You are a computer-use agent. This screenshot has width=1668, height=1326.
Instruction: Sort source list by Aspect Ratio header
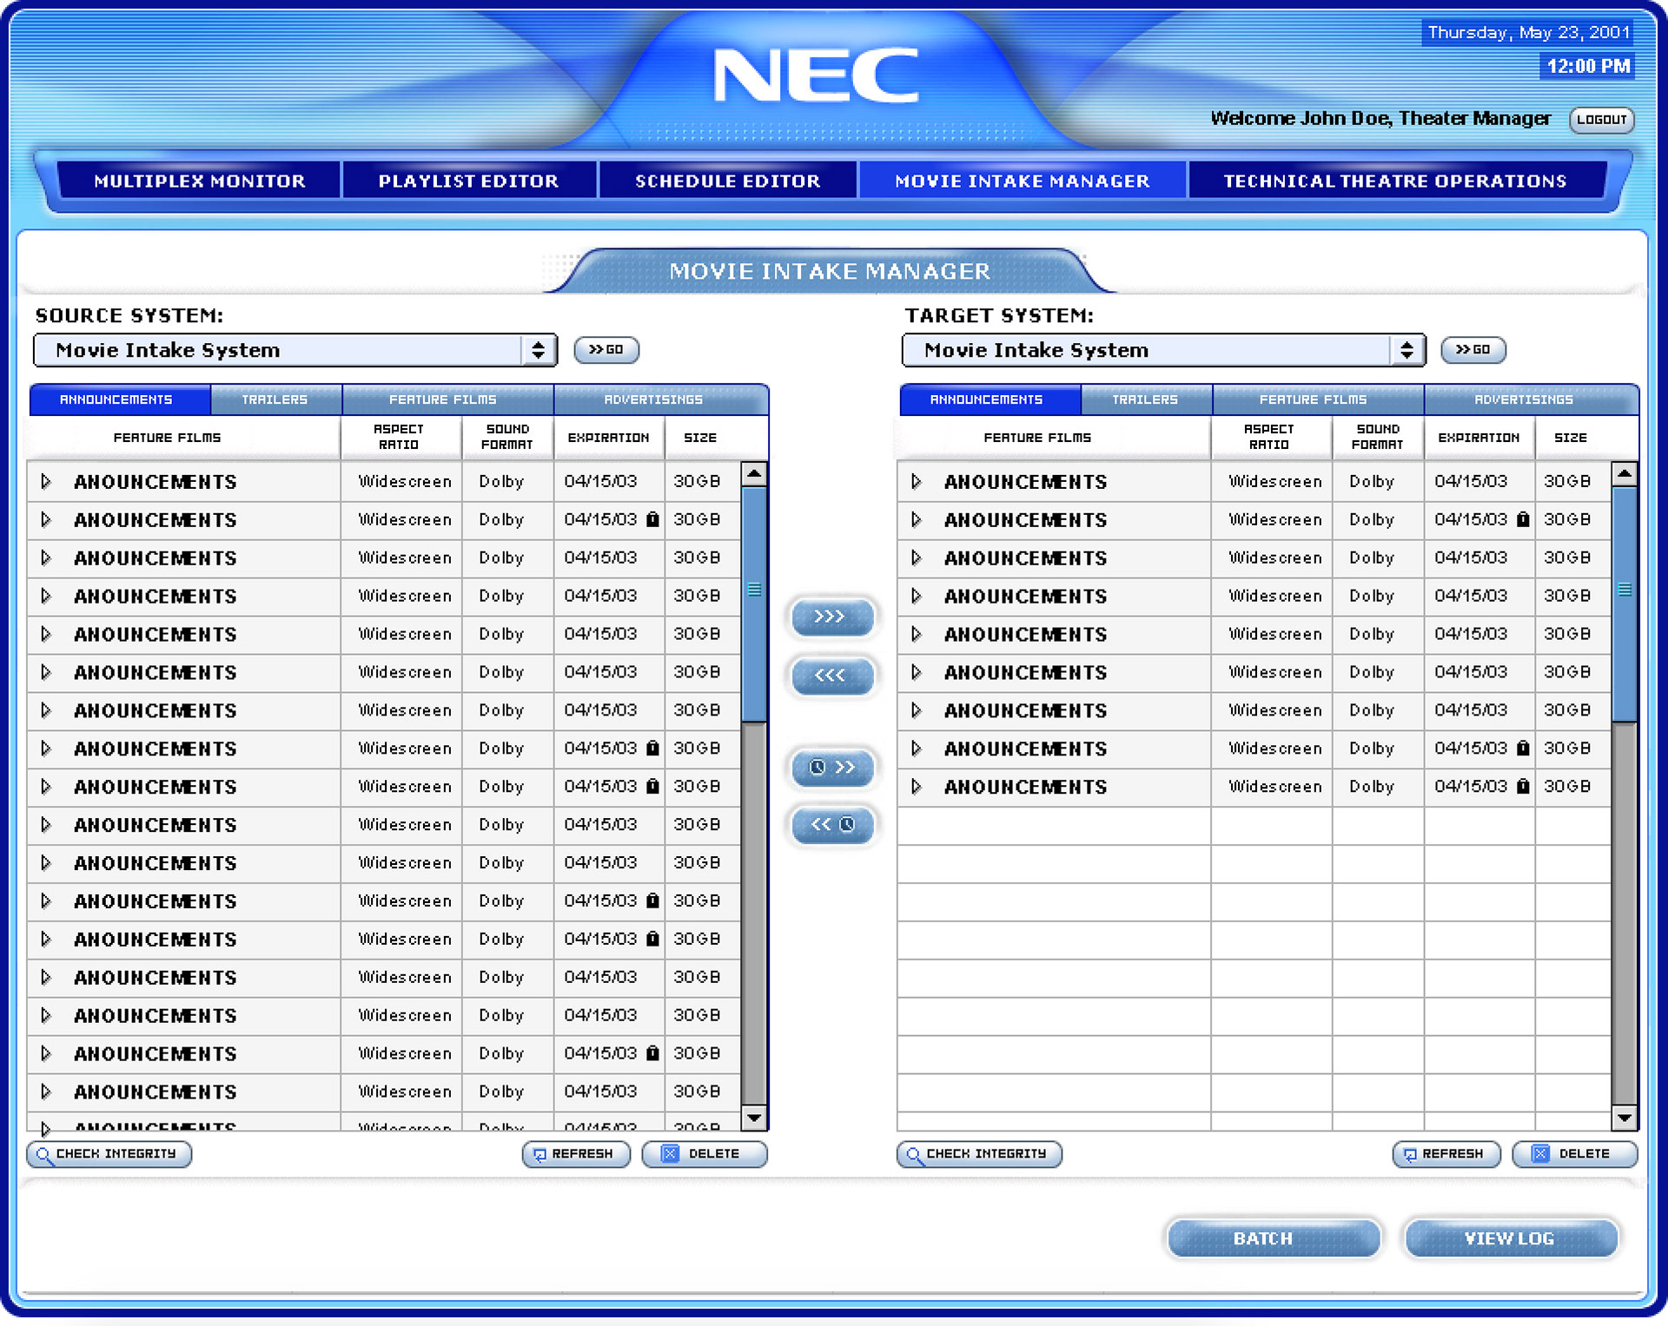tap(400, 437)
